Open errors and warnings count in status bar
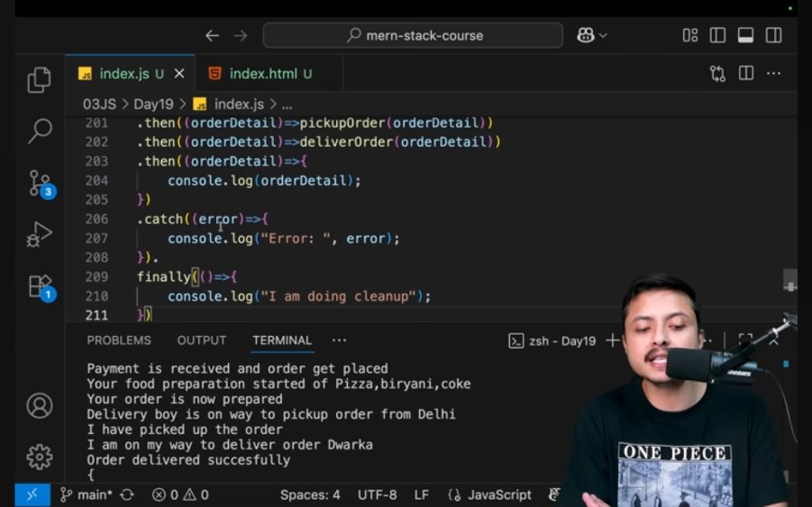This screenshot has width=812, height=507. 181,495
